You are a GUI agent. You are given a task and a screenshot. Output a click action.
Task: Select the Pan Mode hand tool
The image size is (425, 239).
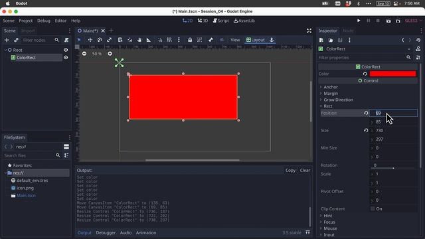139,40
